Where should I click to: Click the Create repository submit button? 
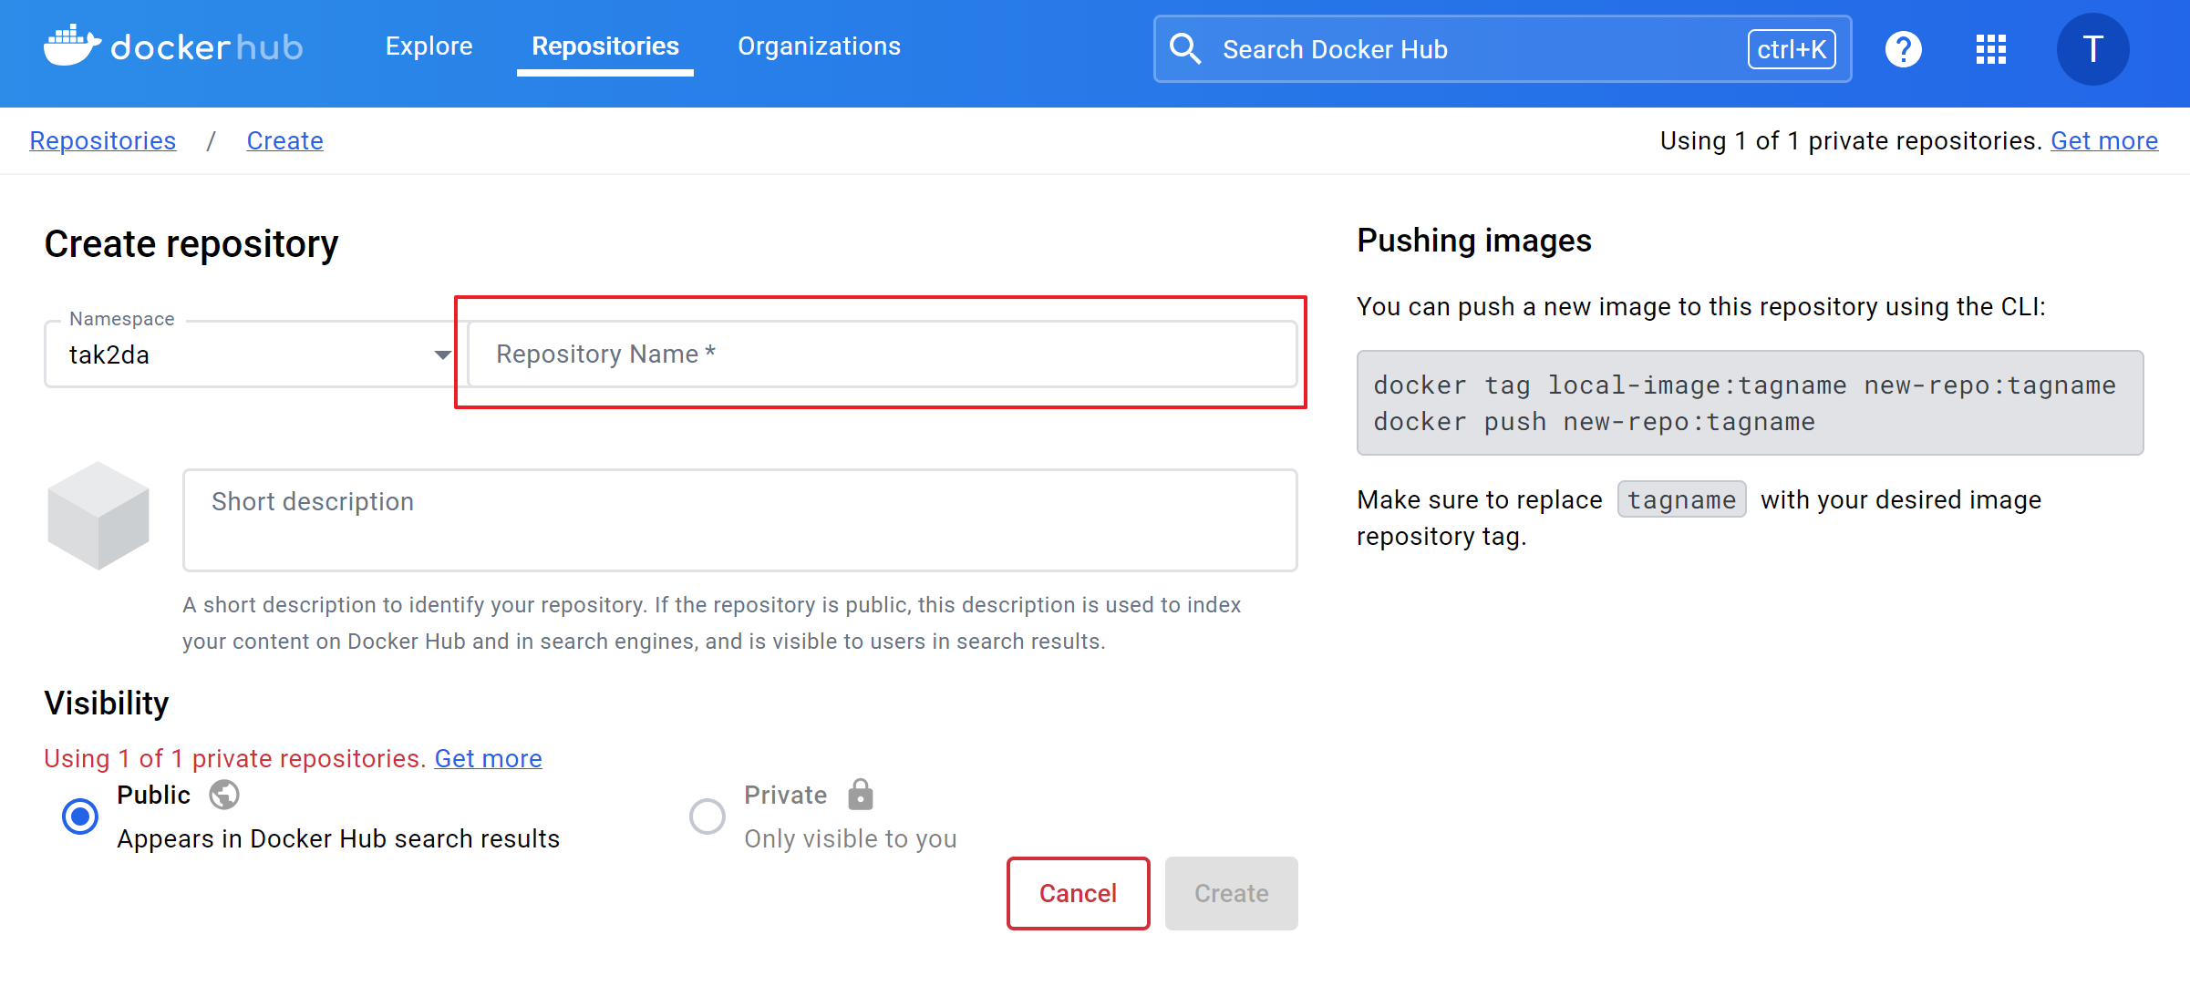(x=1231, y=893)
